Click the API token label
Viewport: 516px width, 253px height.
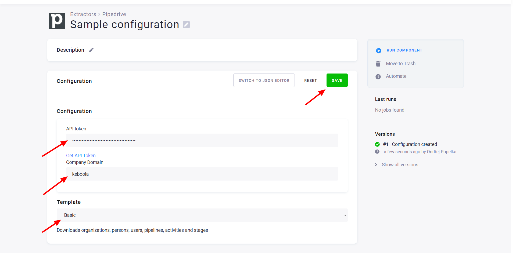tap(76, 129)
